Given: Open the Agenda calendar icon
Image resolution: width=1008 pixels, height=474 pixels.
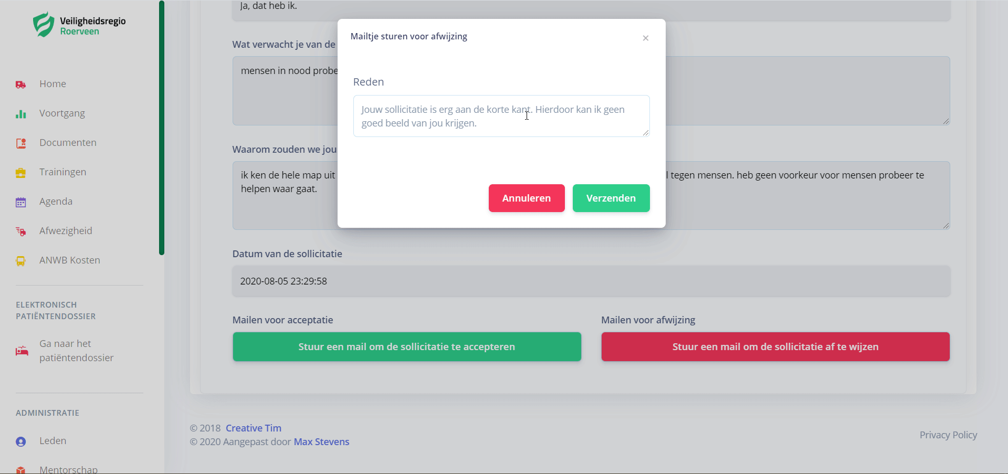Looking at the screenshot, I should click(x=21, y=202).
